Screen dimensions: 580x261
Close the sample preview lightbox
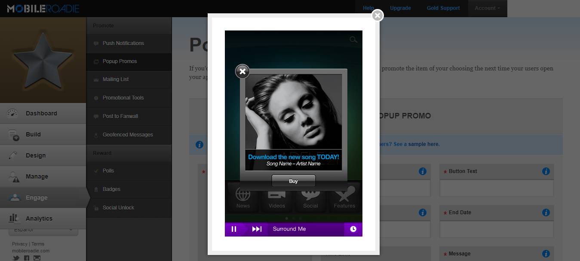point(377,16)
